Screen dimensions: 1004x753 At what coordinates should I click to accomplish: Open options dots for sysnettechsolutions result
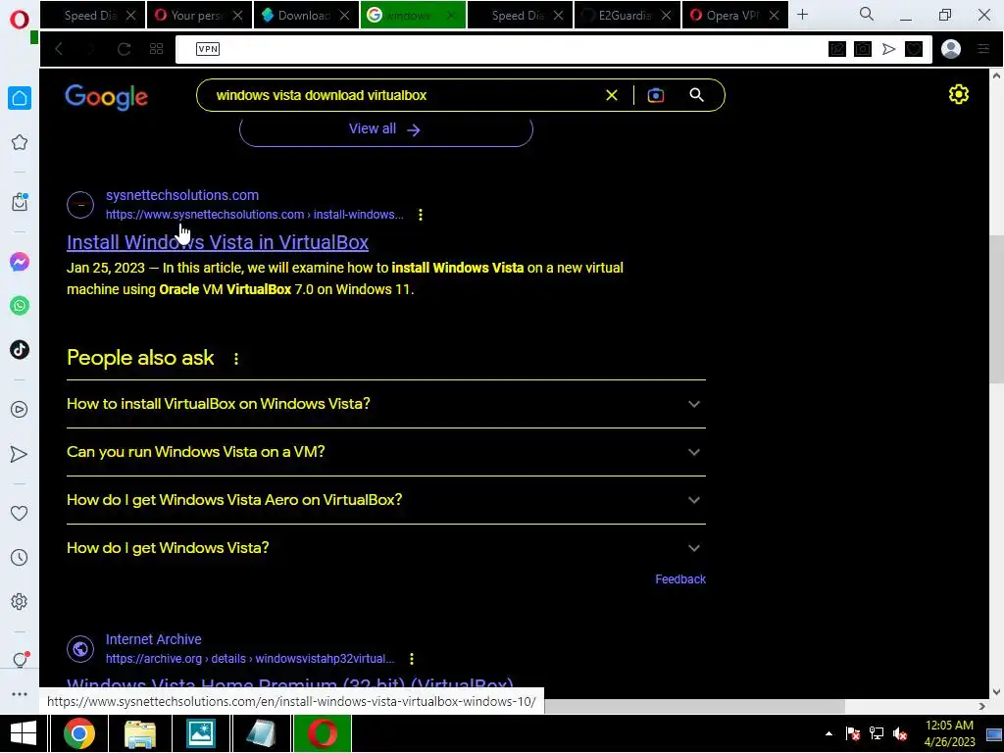coord(420,215)
